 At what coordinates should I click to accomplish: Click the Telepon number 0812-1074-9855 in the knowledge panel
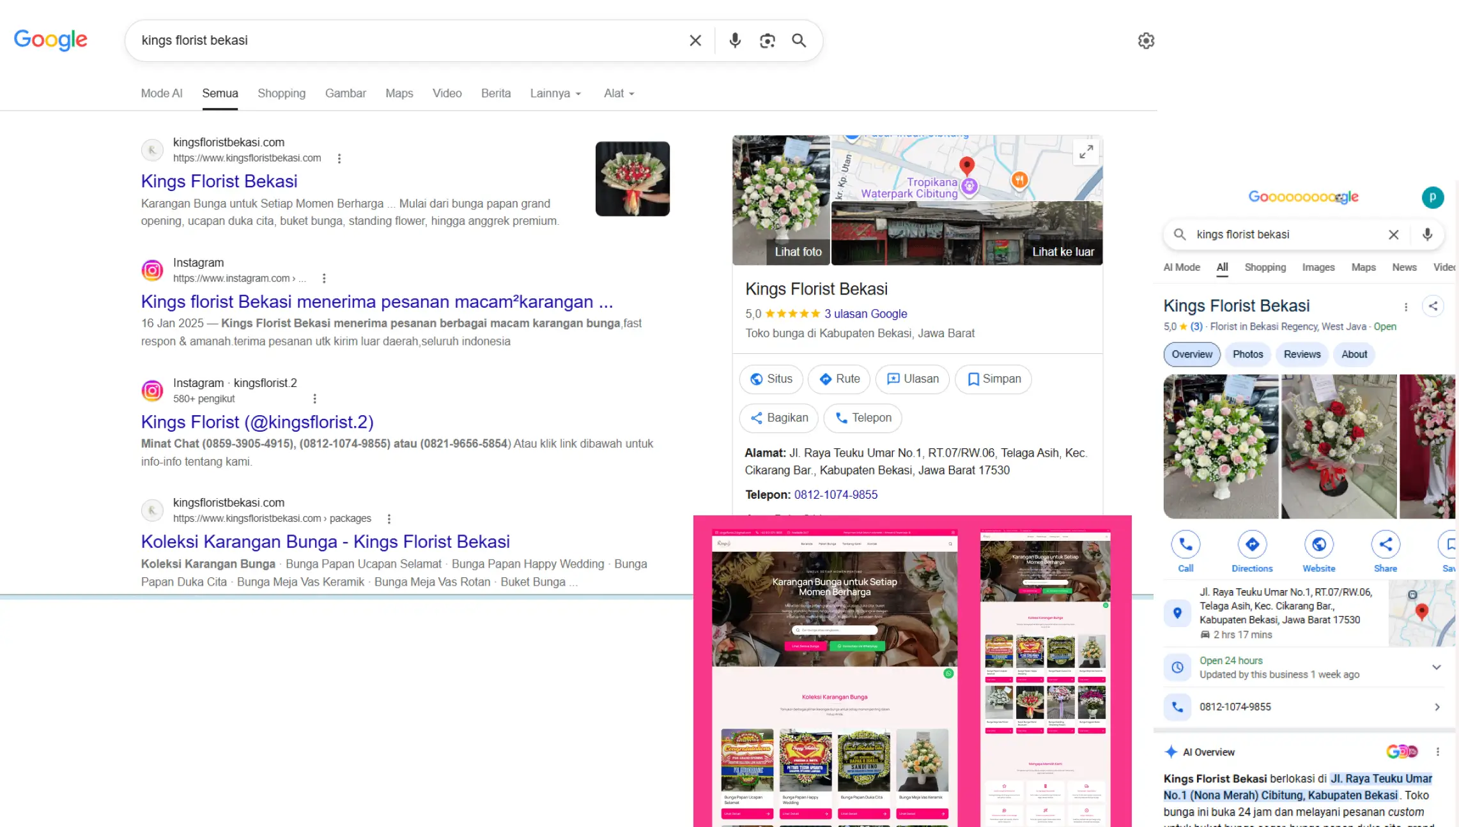(x=836, y=495)
